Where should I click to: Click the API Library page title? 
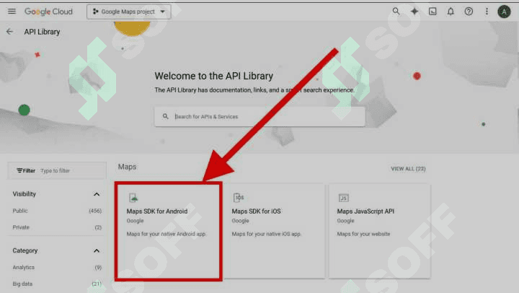click(x=42, y=32)
